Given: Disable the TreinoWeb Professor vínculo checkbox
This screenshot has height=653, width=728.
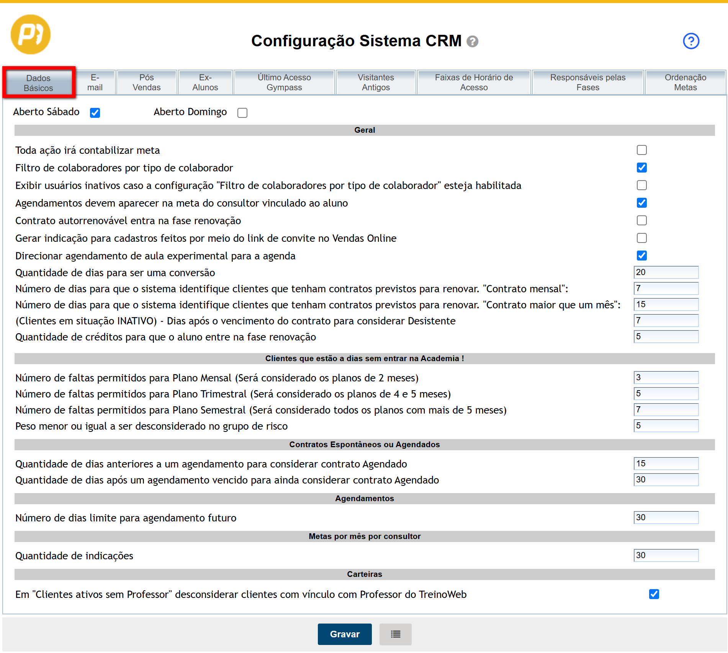Looking at the screenshot, I should [654, 594].
